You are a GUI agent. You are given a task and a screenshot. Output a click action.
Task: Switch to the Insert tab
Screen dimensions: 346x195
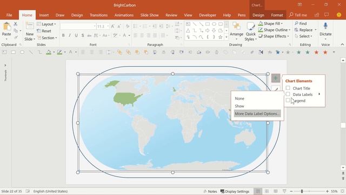click(x=44, y=15)
